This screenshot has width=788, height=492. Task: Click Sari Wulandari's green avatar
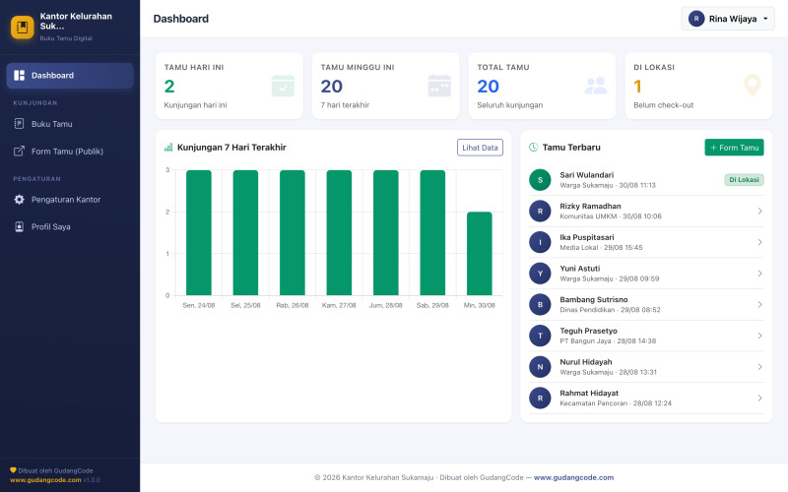540,180
